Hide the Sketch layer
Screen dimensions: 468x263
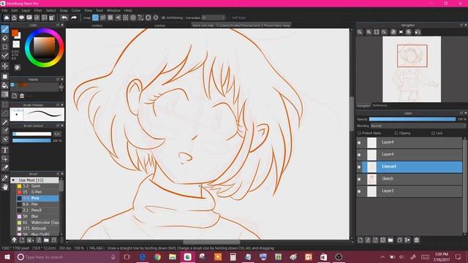(x=359, y=179)
